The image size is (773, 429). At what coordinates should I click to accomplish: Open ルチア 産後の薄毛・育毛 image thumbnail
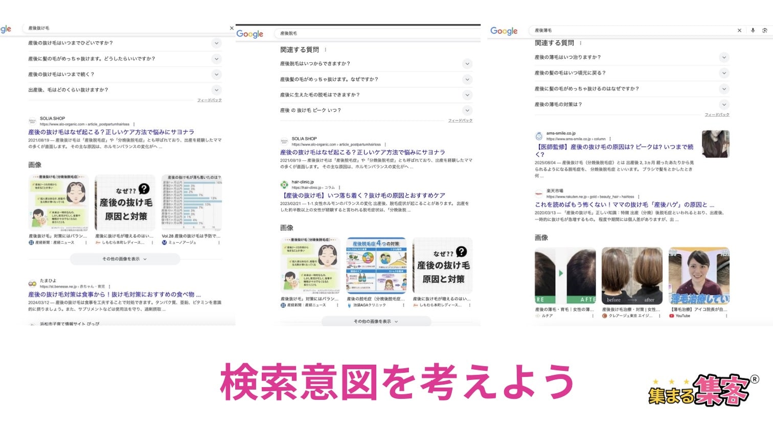565,276
